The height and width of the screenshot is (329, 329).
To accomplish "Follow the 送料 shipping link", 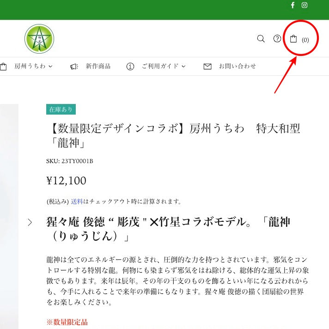I will pos(77,201).
